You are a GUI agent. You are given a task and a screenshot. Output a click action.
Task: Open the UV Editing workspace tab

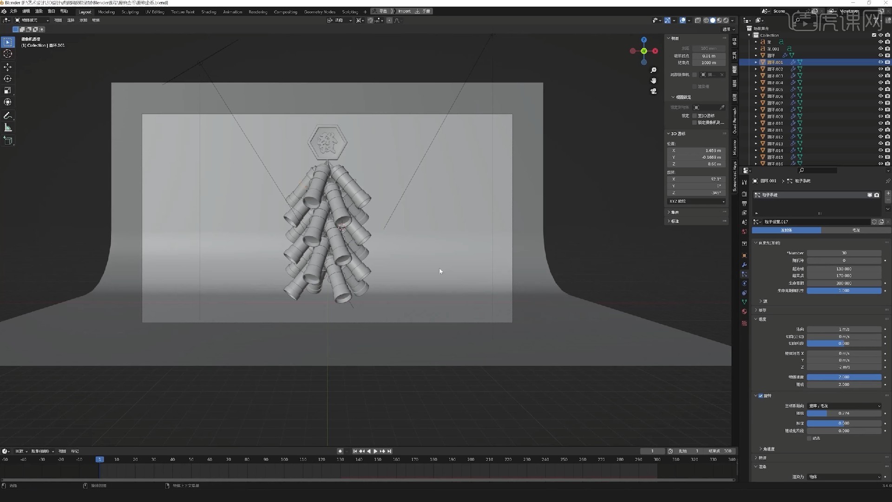click(x=155, y=12)
